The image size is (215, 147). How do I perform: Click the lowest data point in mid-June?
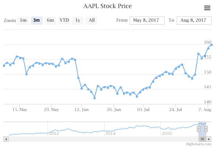[x=95, y=98]
